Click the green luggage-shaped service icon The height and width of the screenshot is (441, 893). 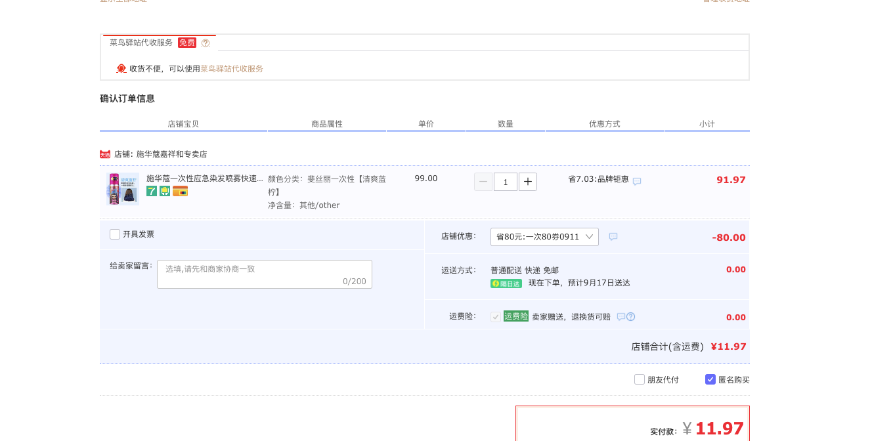[165, 191]
